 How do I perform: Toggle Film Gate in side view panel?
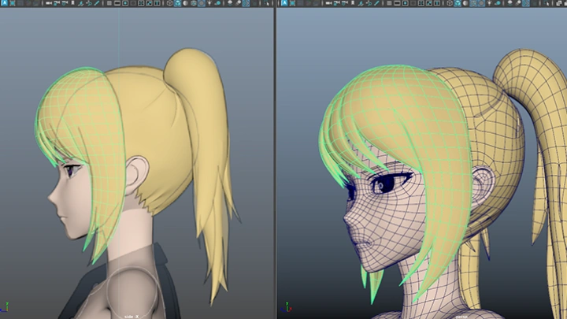(x=117, y=3)
